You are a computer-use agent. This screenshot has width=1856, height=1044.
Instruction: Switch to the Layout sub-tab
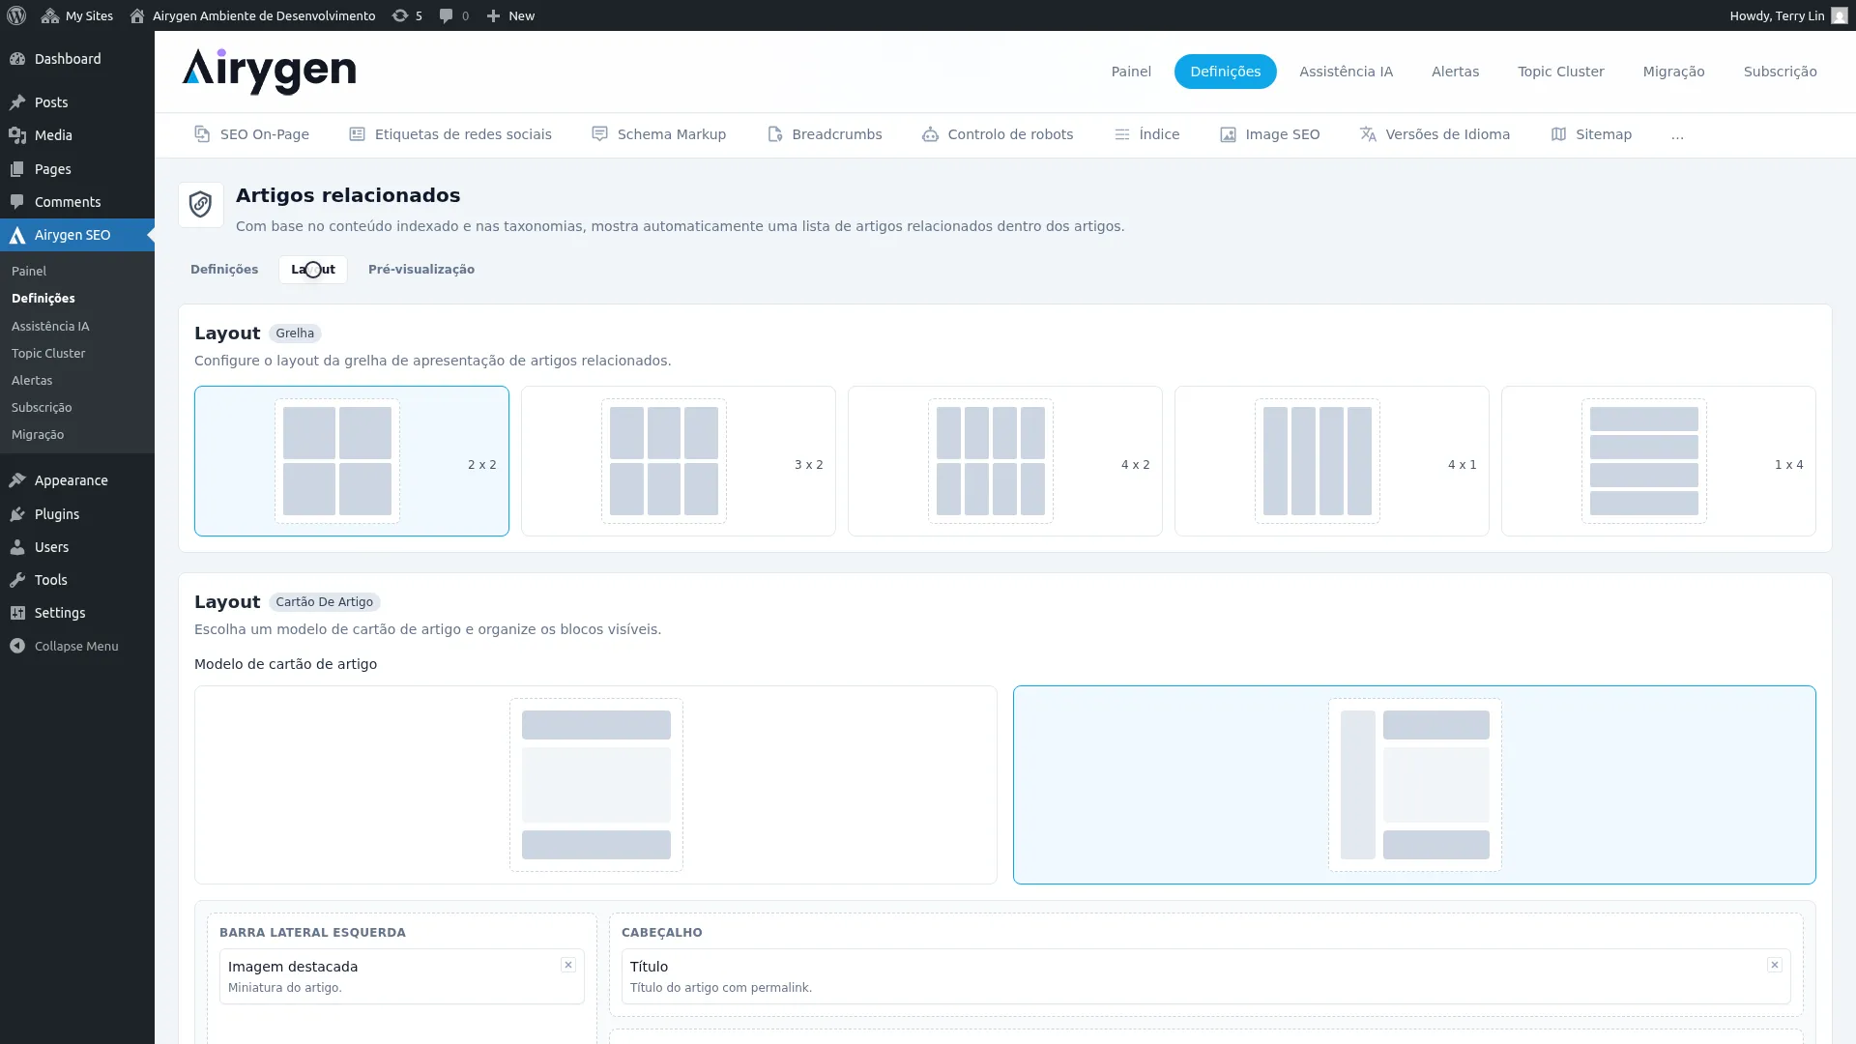click(x=313, y=270)
